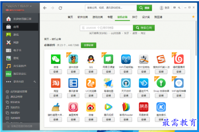Open the wrench next to 更多内容
Image resolution: width=199 pixels, height=132 pixels.
click(35, 82)
